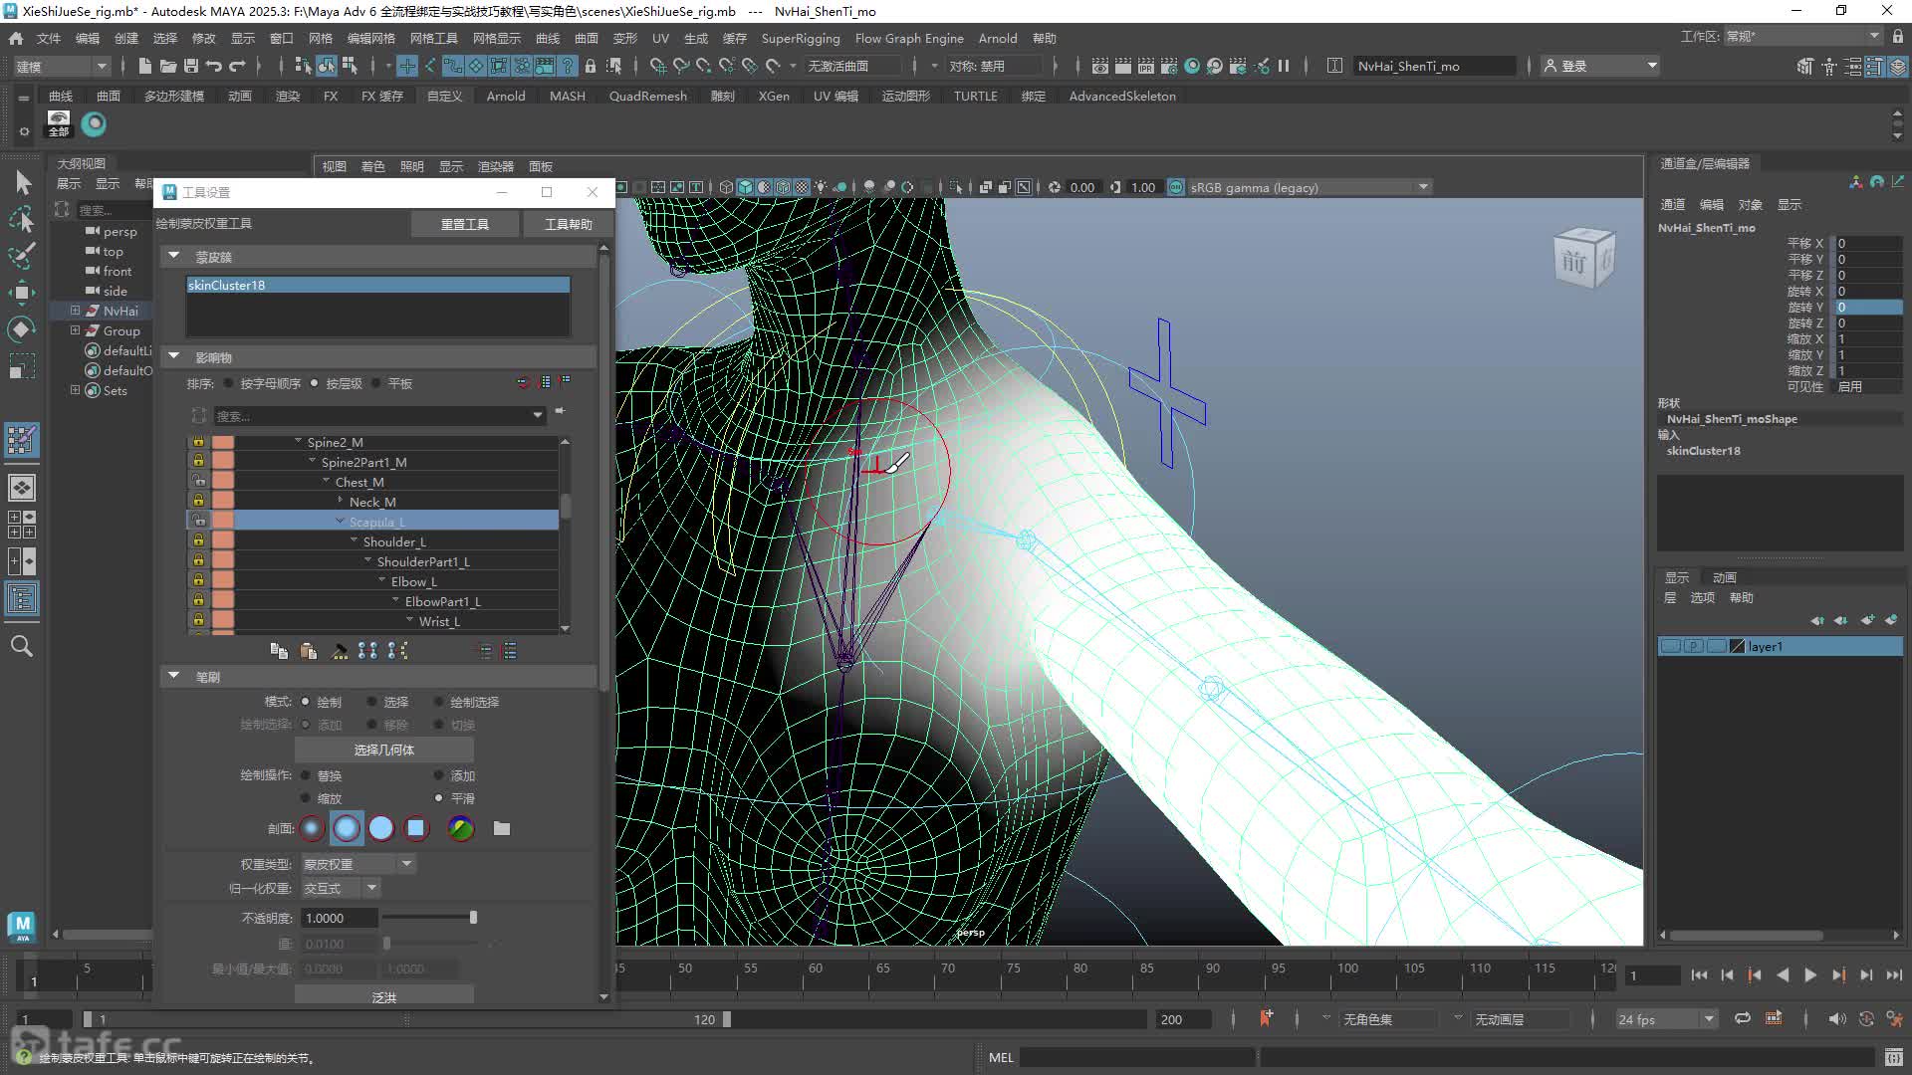Click the undo arrow in the toolbar
1912x1075 pixels.
click(x=214, y=66)
